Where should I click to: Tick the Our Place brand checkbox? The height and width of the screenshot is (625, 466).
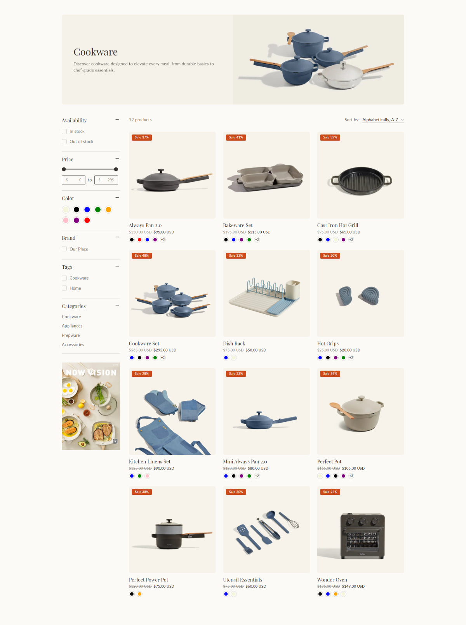pos(64,249)
